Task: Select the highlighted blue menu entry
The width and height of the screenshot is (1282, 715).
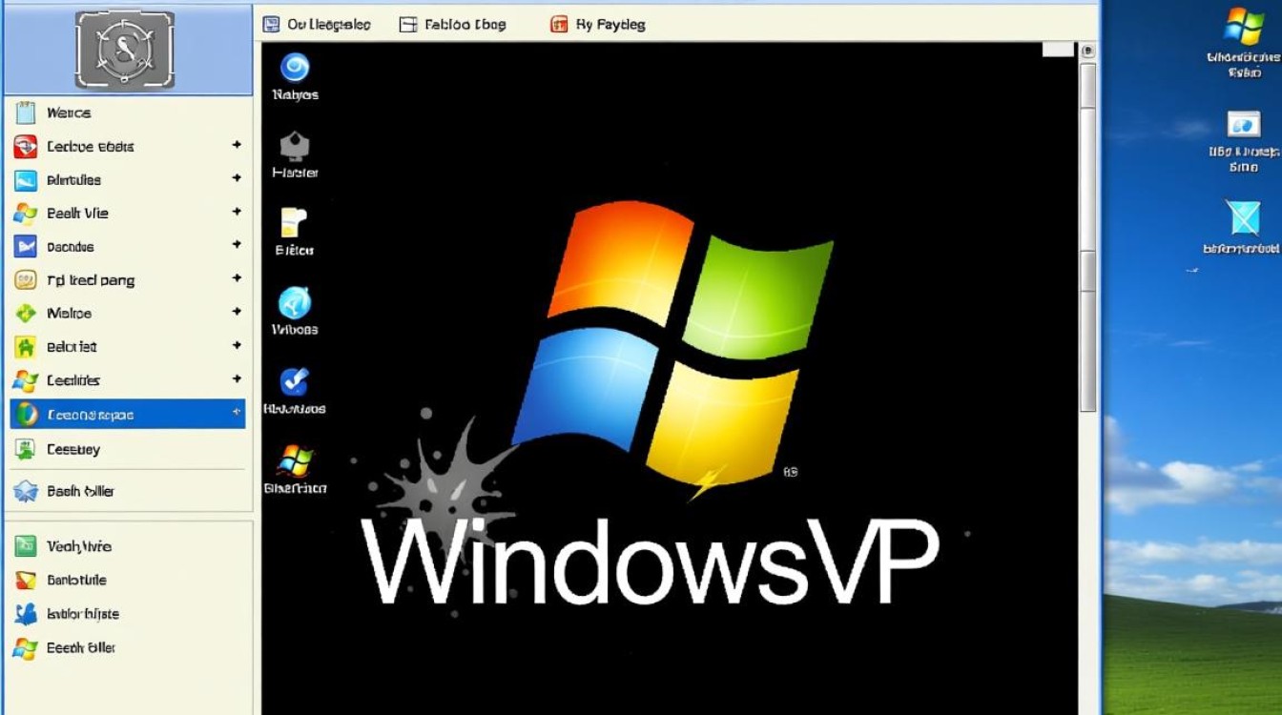Action: (127, 415)
